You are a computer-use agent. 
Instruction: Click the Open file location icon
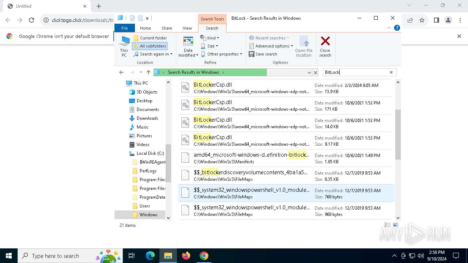pos(304,46)
